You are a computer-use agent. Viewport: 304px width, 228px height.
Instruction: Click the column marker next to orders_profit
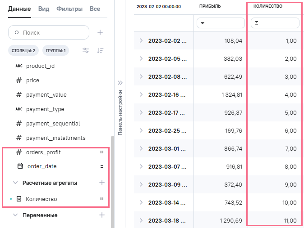[x=102, y=152]
